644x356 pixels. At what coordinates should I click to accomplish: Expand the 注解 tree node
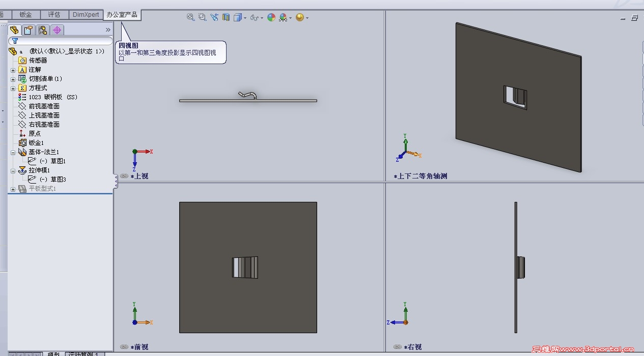point(12,69)
